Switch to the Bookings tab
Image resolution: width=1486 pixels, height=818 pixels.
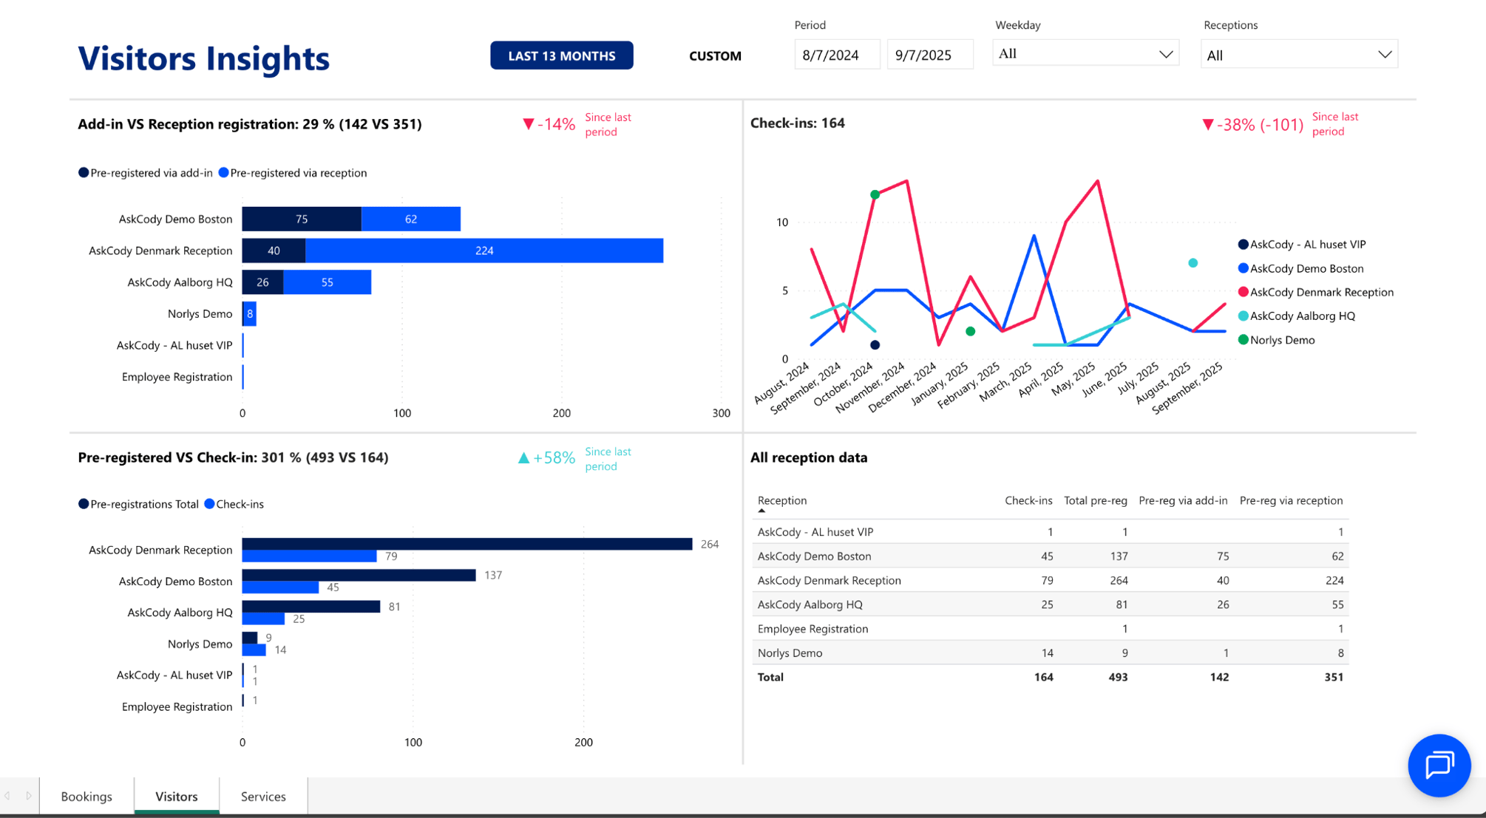[86, 796]
